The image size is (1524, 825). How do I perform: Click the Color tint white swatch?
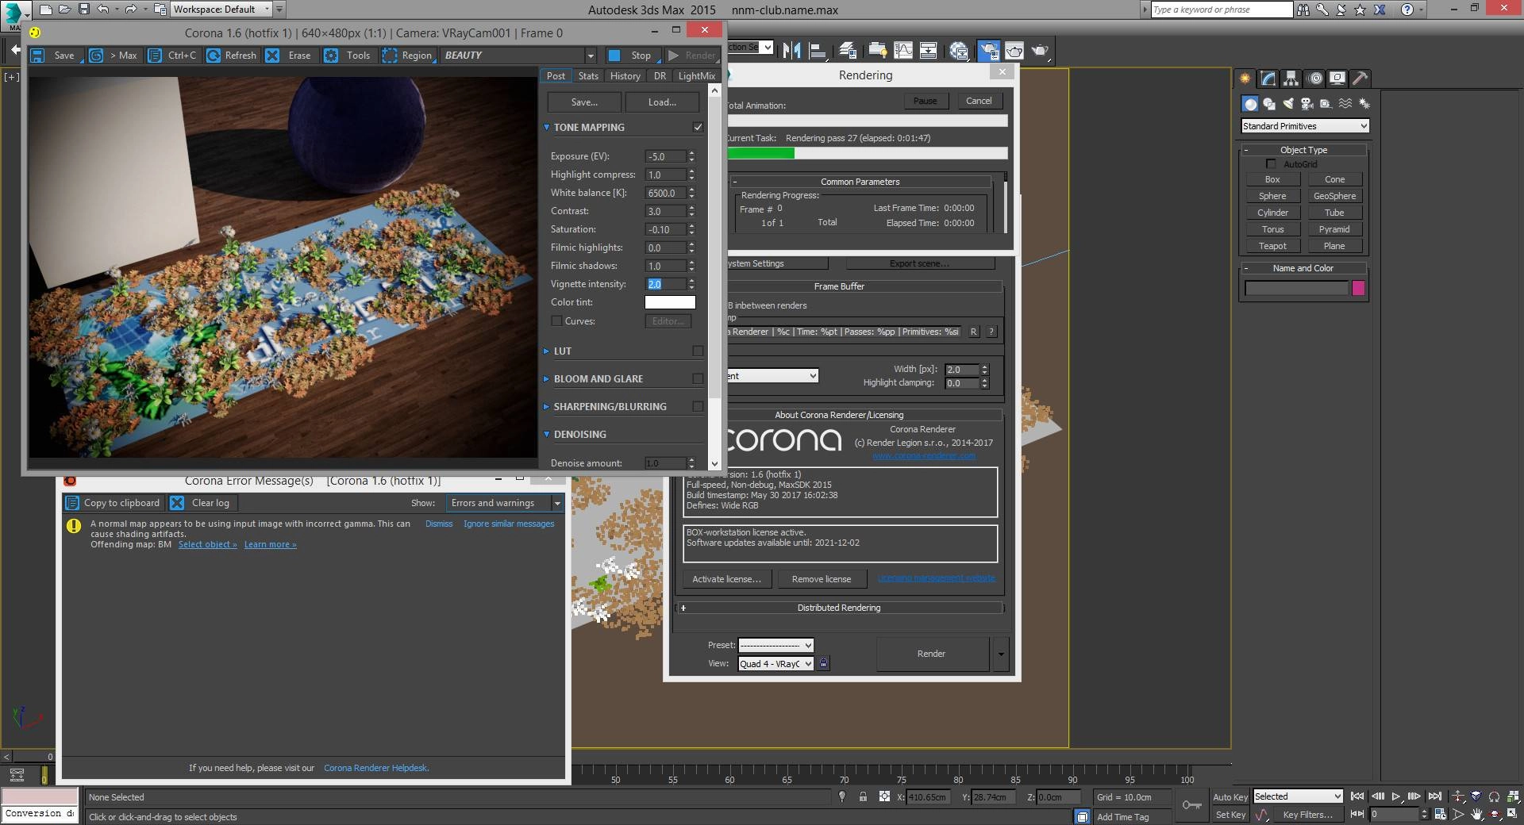670,302
